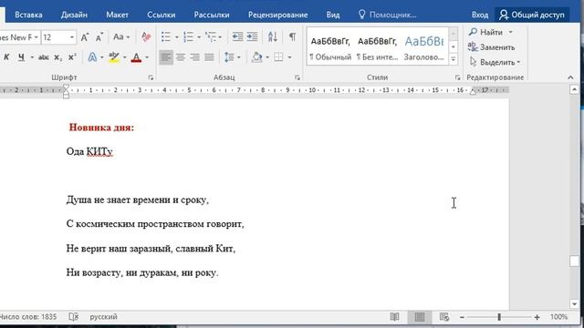Expand the styles gallery

point(454,58)
